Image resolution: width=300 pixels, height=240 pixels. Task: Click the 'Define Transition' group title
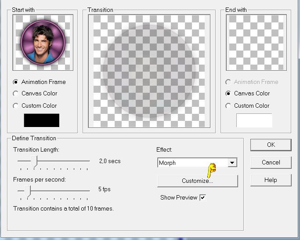(x=34, y=138)
